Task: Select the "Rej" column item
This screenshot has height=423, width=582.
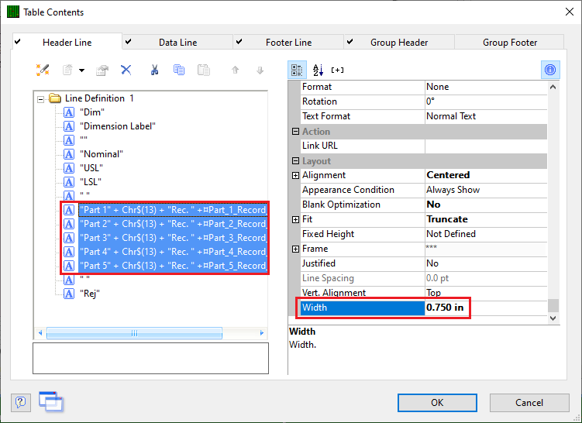Action: pyautogui.click(x=90, y=294)
